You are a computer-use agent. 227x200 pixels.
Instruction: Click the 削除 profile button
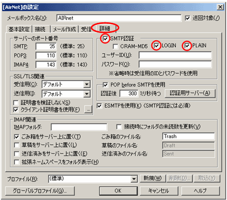[x=180, y=178]
